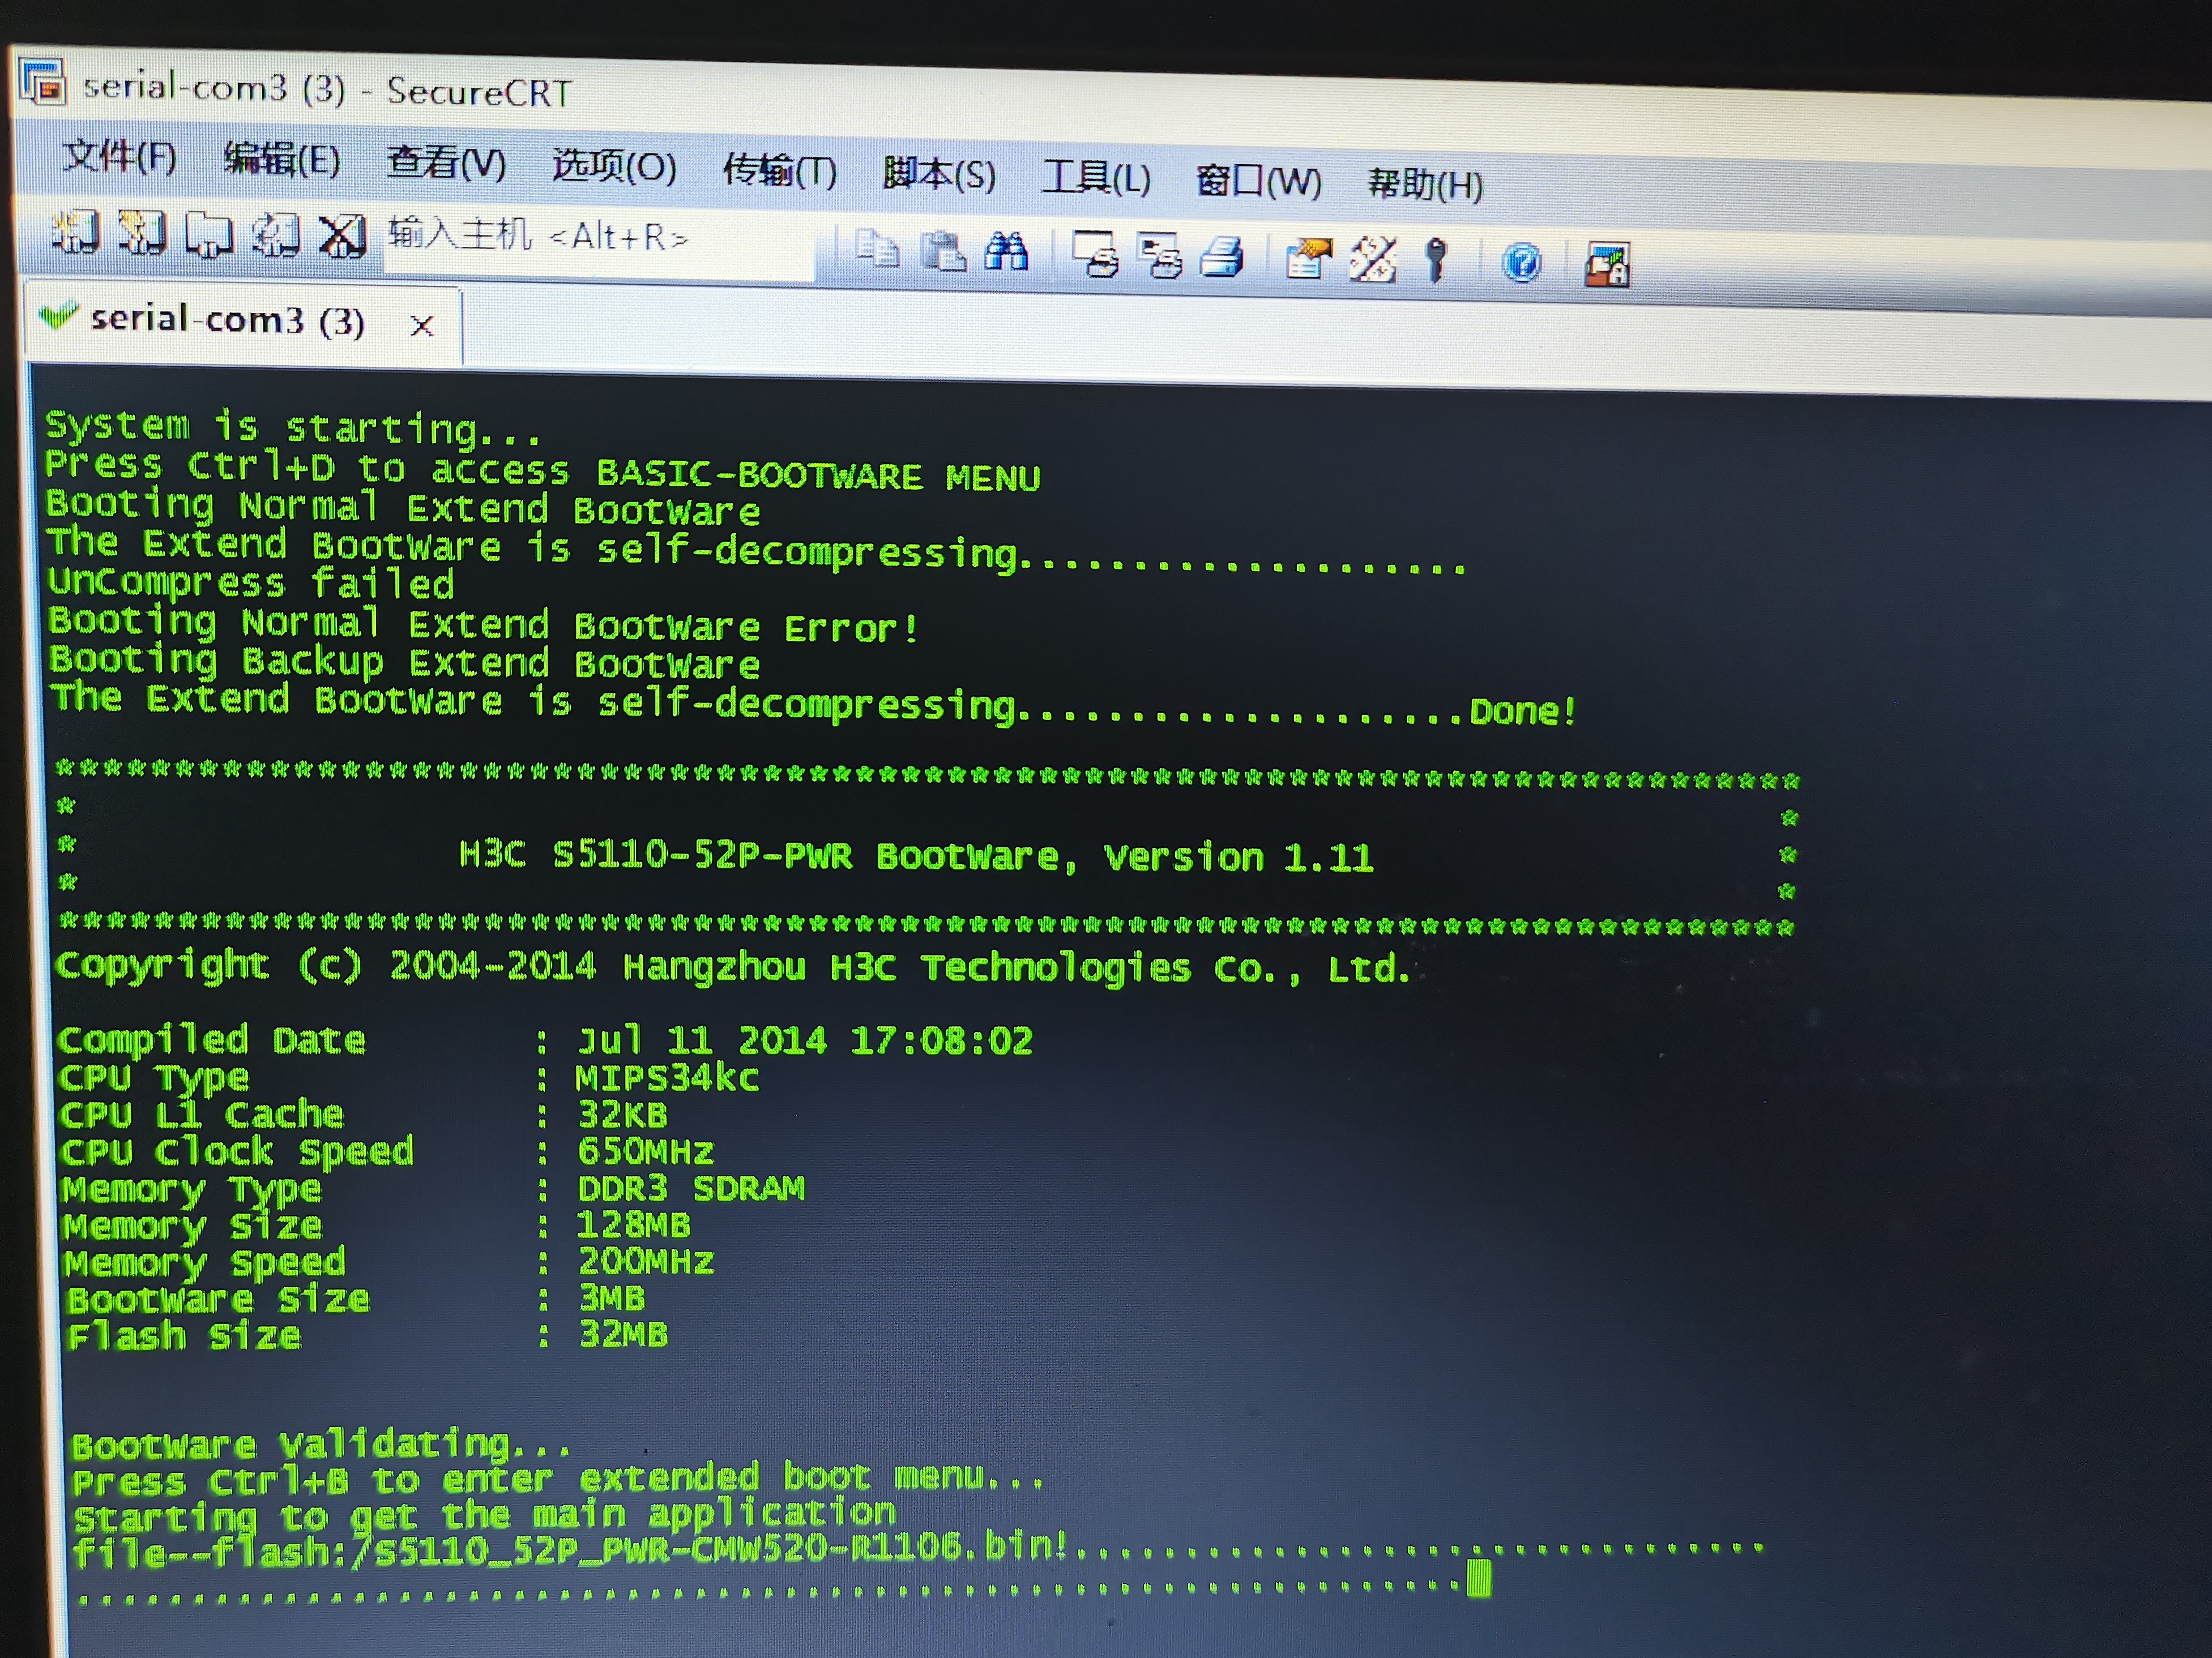
Task: Open the 传输(T) menu
Action: (779, 170)
